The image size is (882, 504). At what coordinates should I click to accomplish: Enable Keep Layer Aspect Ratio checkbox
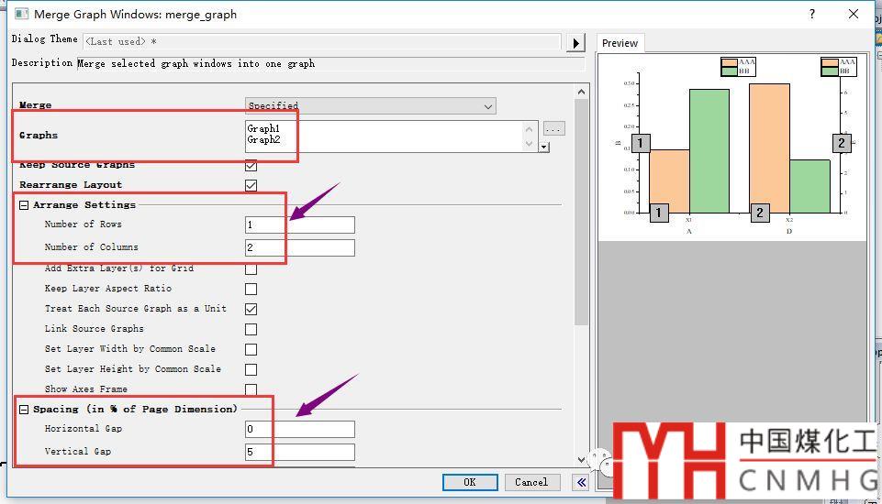251,289
